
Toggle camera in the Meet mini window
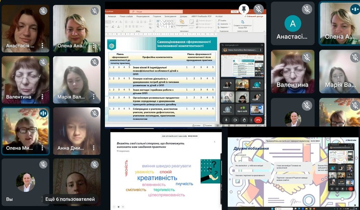[235, 120]
